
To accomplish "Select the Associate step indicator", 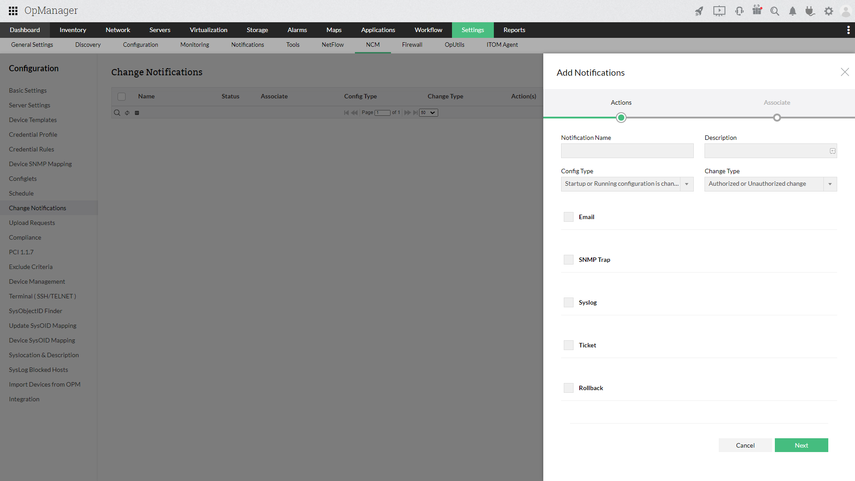I will coord(777,117).
